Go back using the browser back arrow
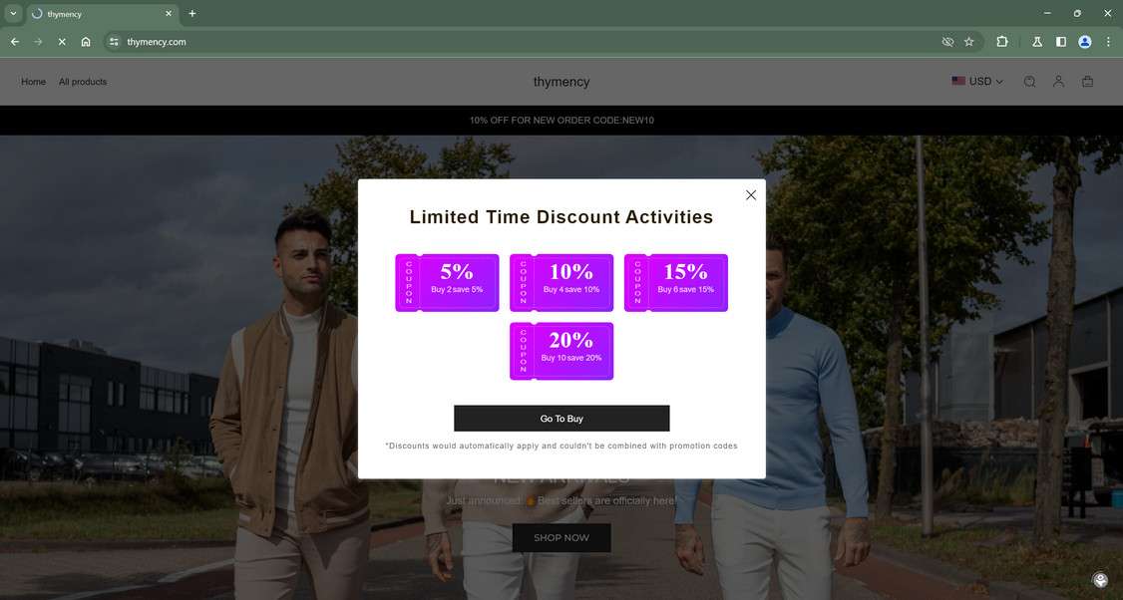The width and height of the screenshot is (1123, 600). click(14, 42)
